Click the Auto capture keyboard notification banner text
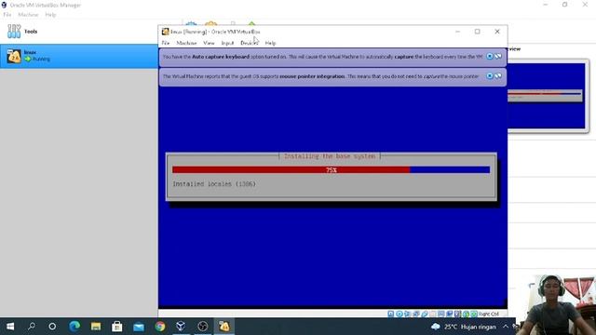596x335 pixels. (x=322, y=57)
